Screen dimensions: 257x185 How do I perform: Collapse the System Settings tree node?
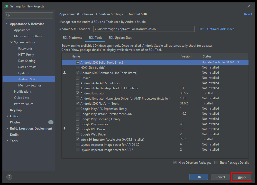coord(11,42)
